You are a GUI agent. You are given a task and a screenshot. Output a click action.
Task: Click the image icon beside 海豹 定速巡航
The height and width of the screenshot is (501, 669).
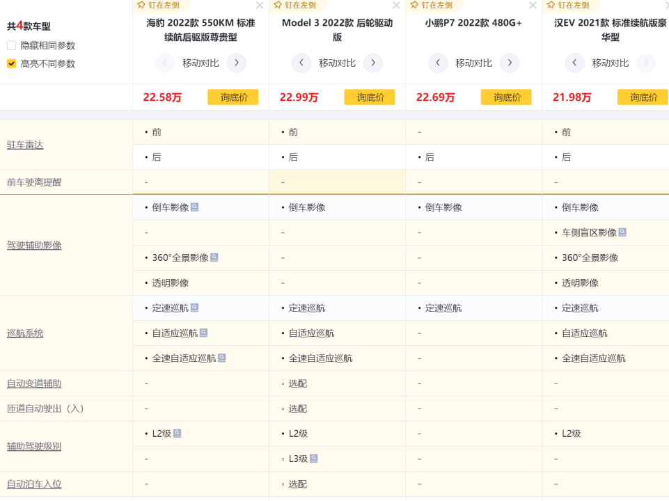pos(195,308)
